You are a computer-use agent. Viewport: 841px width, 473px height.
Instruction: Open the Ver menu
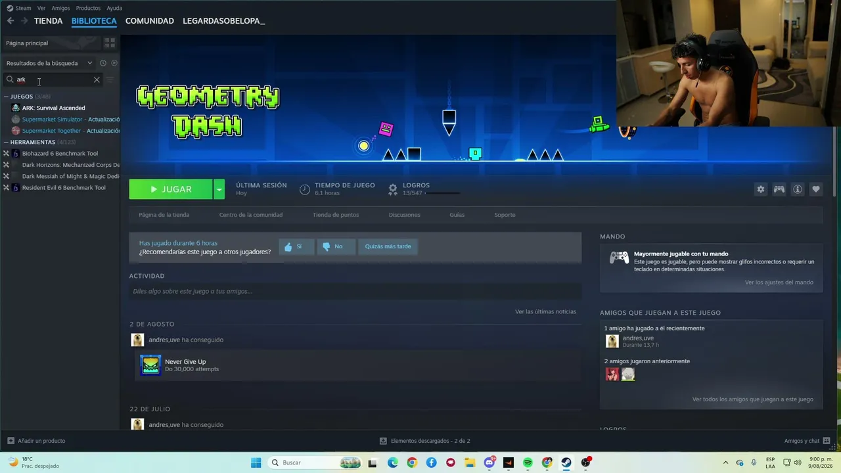(x=41, y=8)
